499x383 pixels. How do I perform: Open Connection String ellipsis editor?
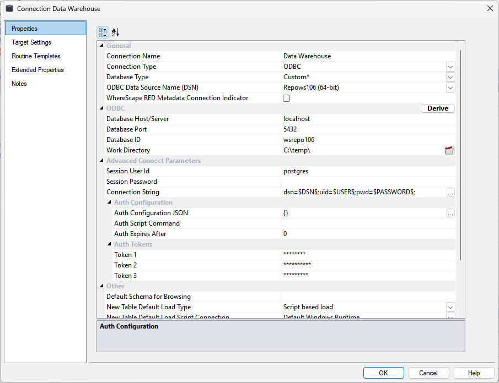(x=450, y=192)
